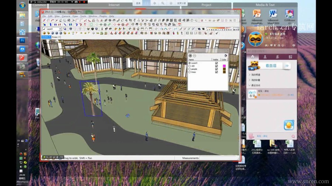Enable the X-ray face style
Viewport: 332px width, 186px height.
pos(71,29)
